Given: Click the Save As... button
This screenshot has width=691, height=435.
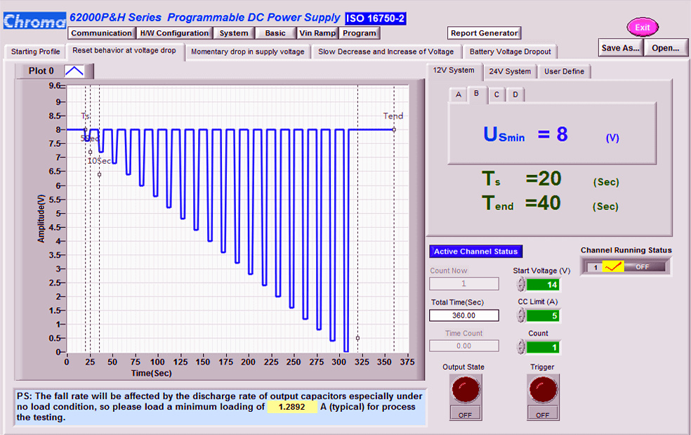Looking at the screenshot, I should (621, 48).
